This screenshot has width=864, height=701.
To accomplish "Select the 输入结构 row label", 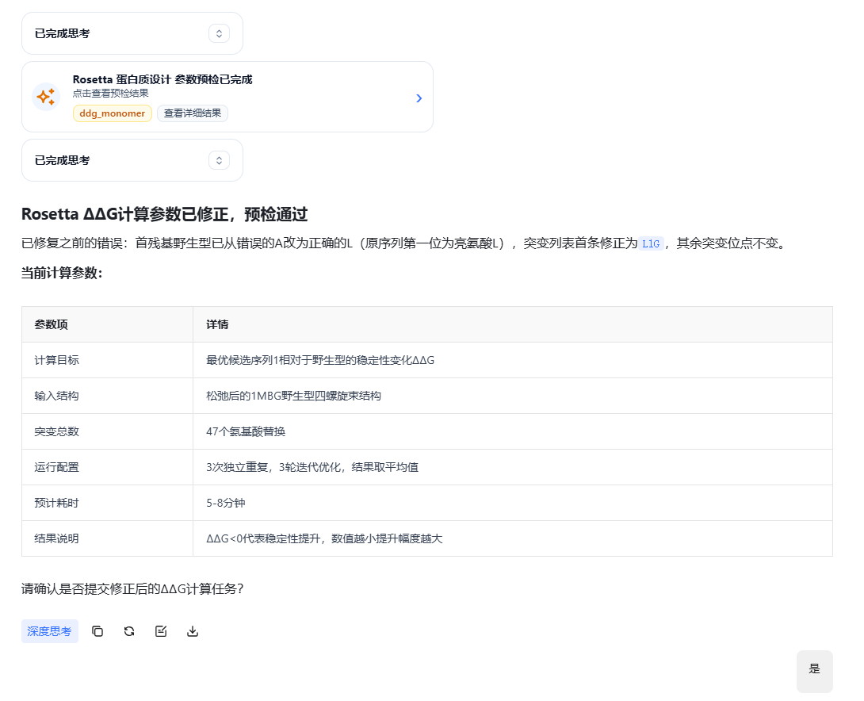I will (x=57, y=396).
